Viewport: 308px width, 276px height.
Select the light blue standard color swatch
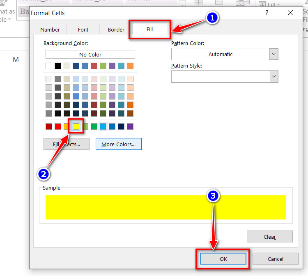click(103, 127)
